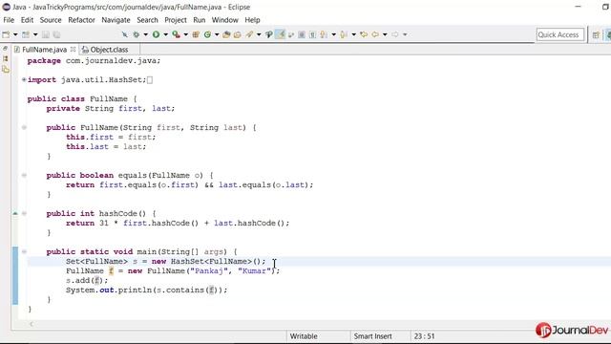Click the Writable status bar entry
Image resolution: width=611 pixels, height=344 pixels.
304,336
